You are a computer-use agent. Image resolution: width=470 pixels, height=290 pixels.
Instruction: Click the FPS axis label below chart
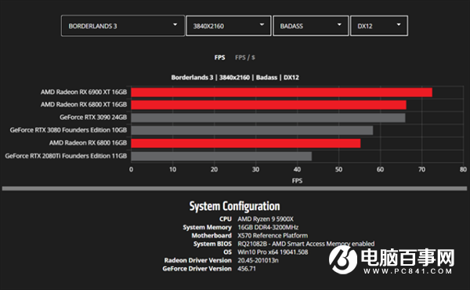(x=297, y=181)
